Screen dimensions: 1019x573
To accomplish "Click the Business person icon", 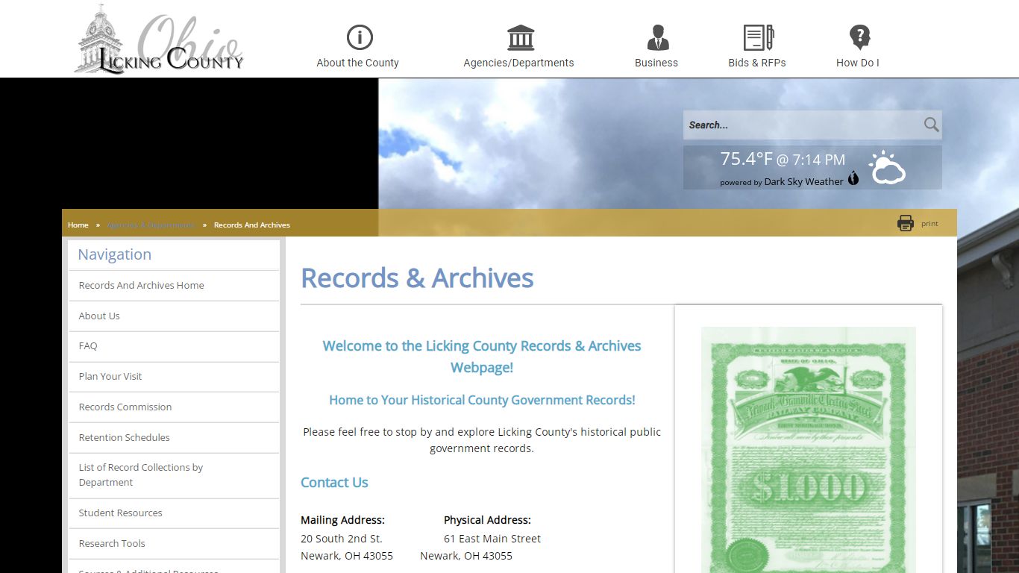I will coord(658,37).
